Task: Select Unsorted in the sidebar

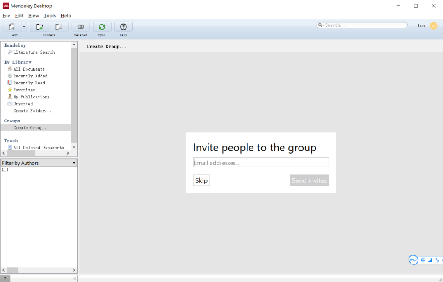Action: tap(23, 104)
